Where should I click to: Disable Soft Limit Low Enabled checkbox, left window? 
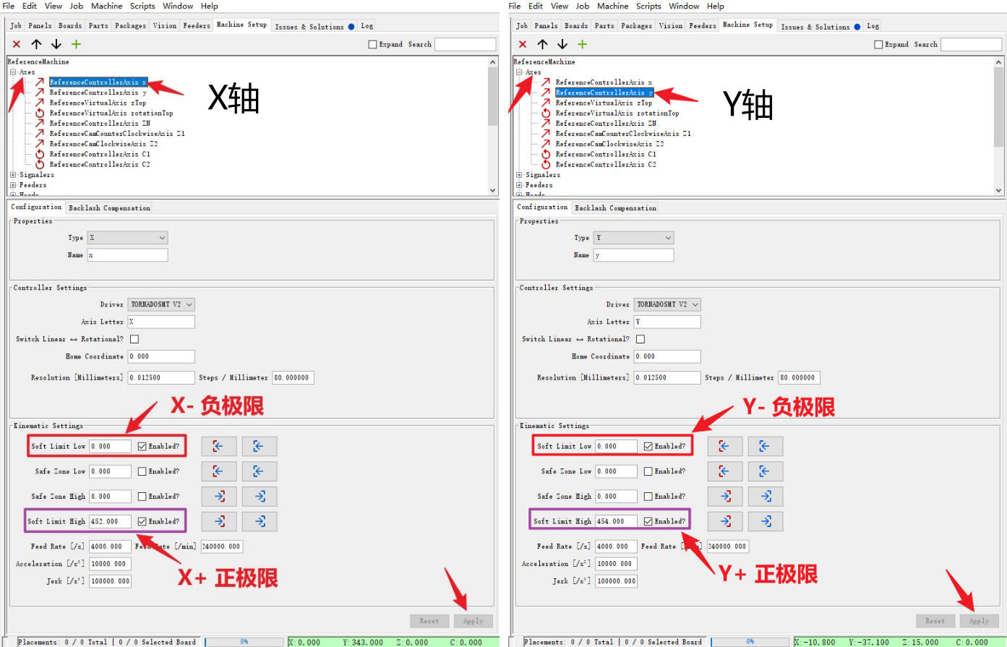point(142,447)
